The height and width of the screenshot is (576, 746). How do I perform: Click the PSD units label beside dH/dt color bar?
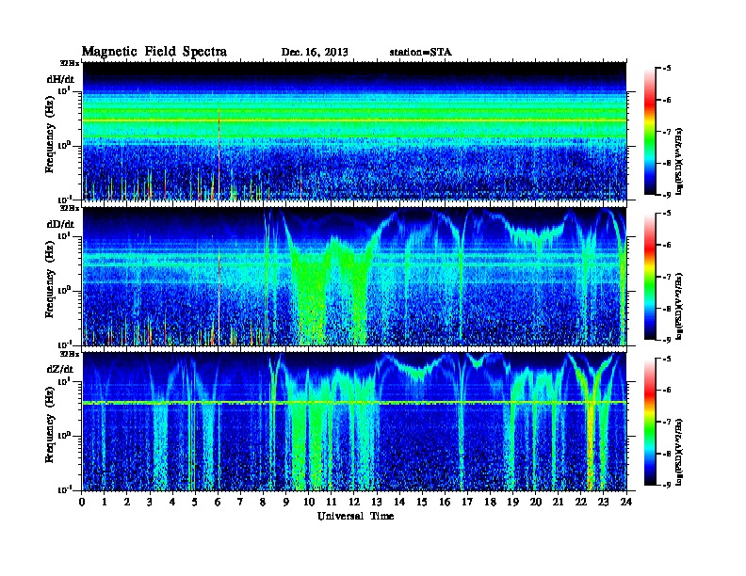[679, 162]
